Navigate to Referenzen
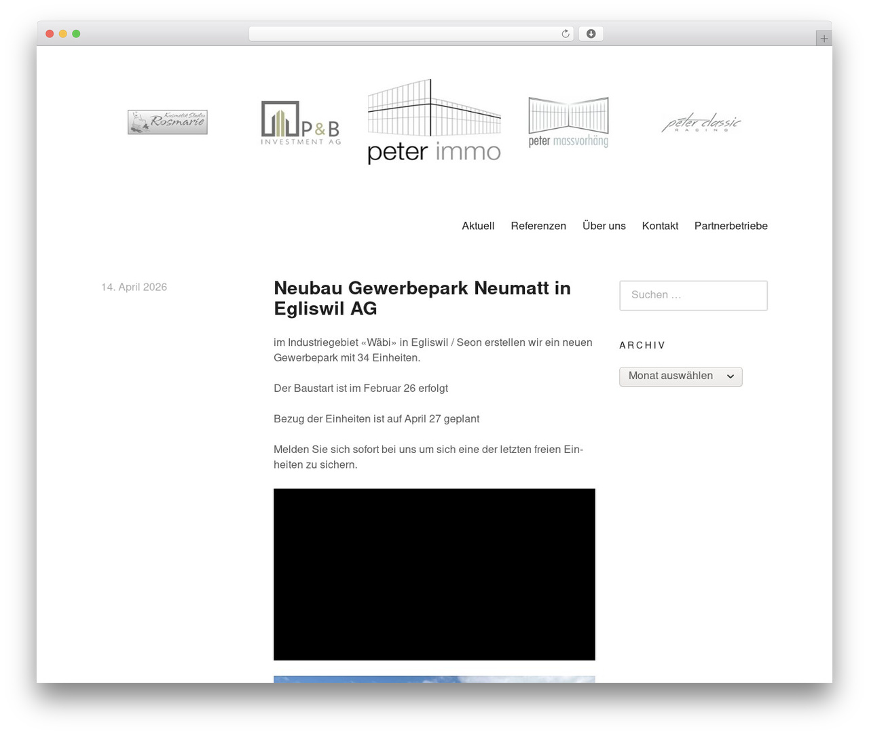Screen dimensions: 869x735 click(538, 226)
